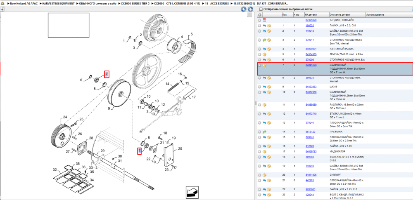Click box icon in highlighted row 84045378
This screenshot has width=413, height=200.
point(264,65)
